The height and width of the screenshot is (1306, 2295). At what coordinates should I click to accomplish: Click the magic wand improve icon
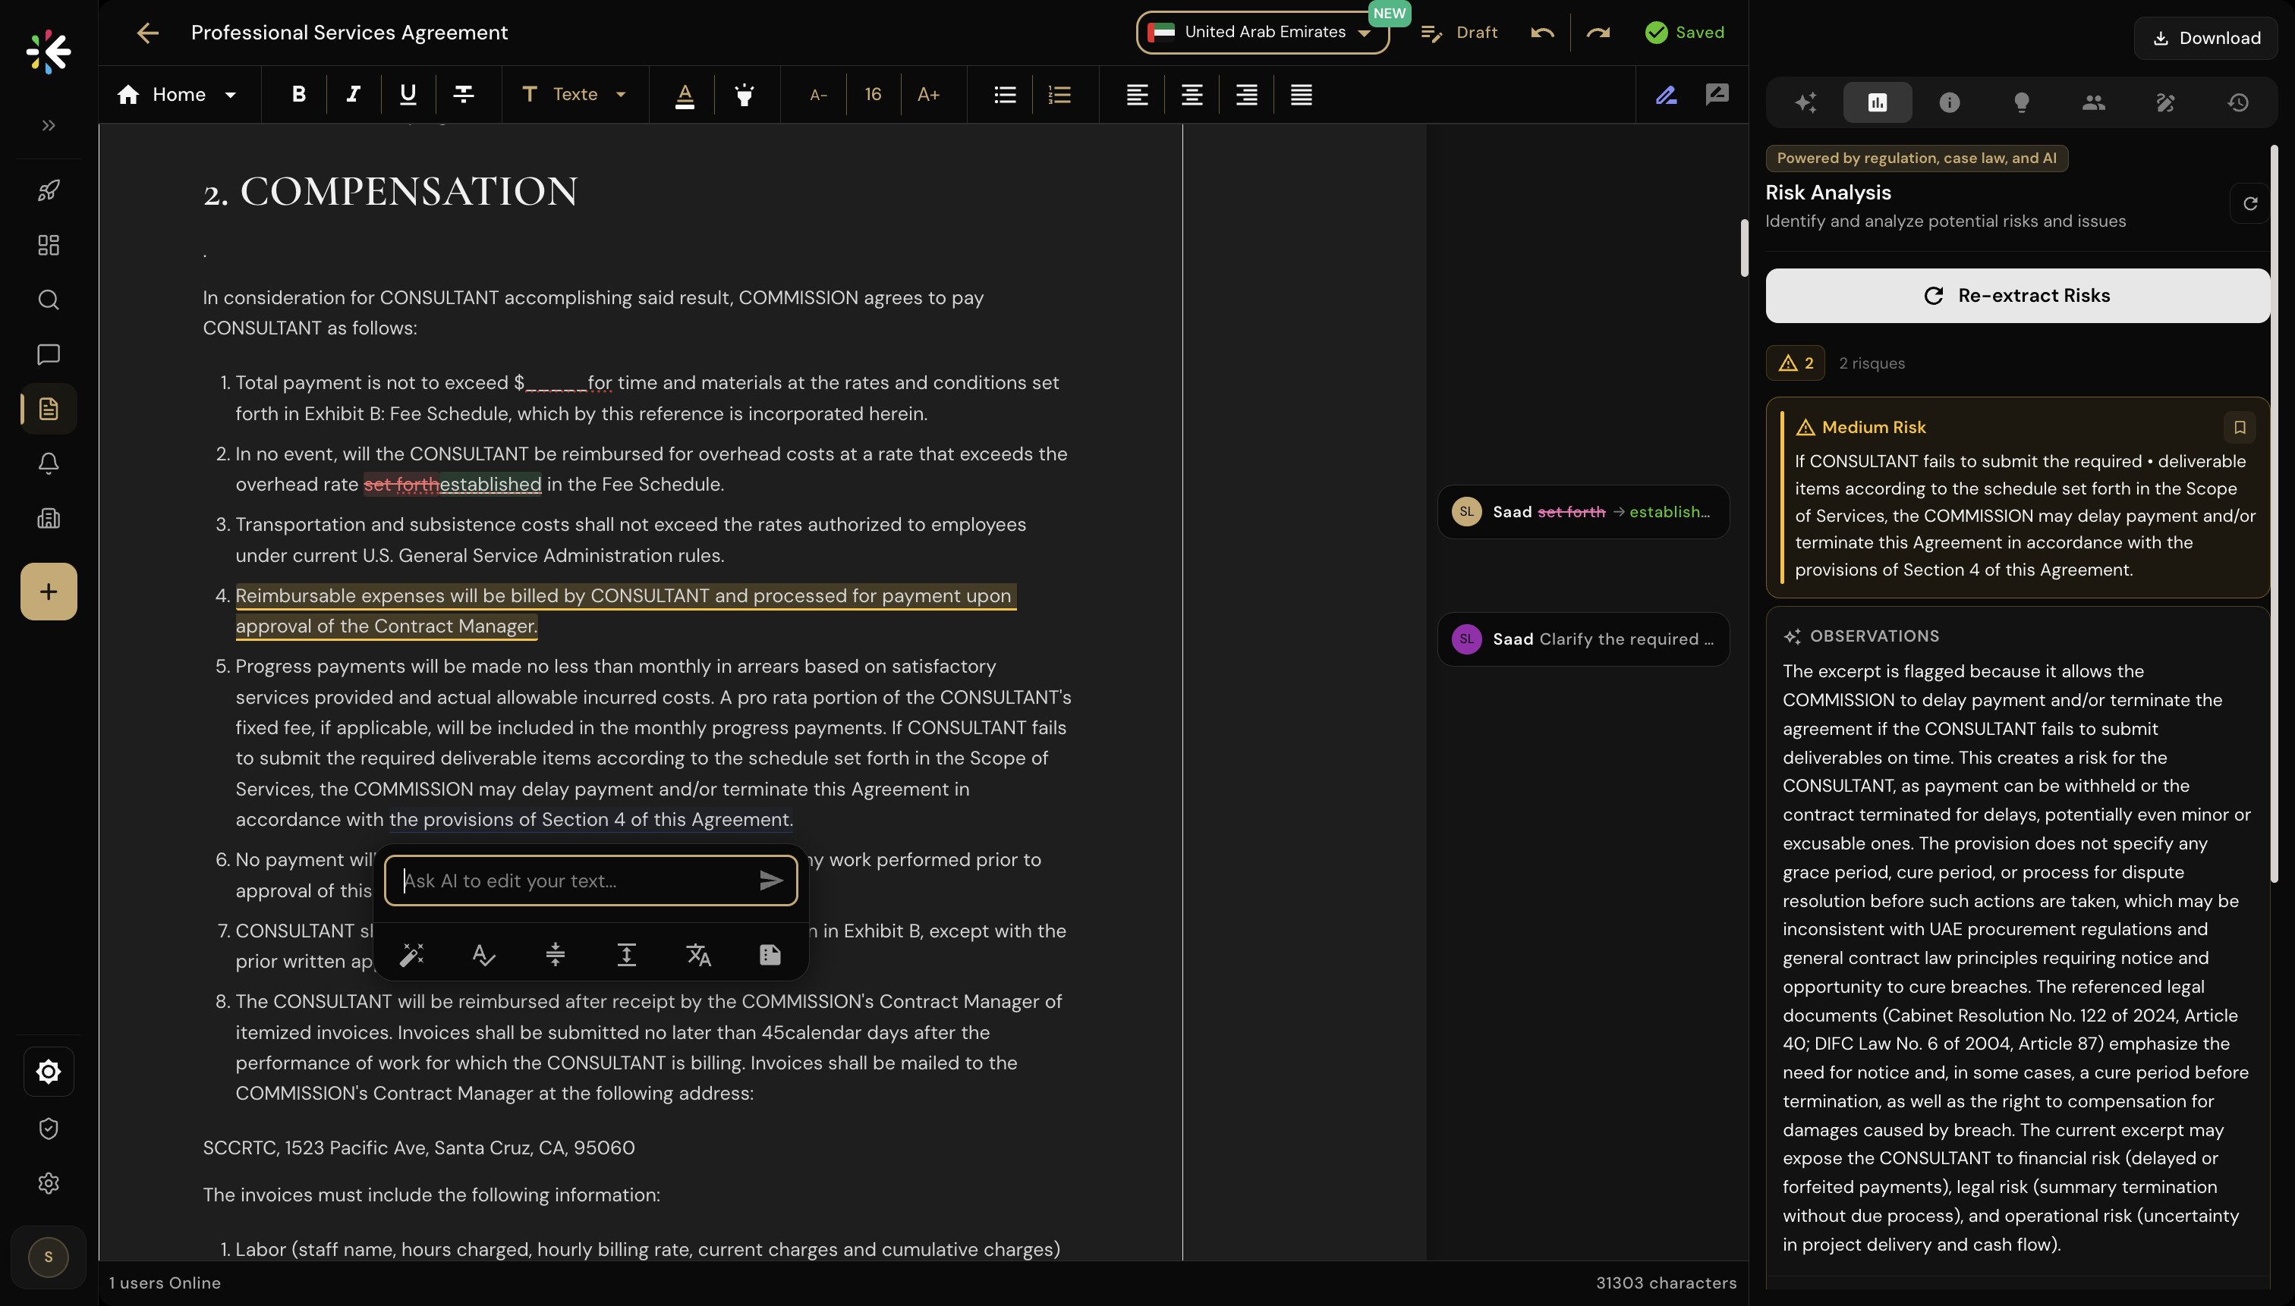pos(412,954)
